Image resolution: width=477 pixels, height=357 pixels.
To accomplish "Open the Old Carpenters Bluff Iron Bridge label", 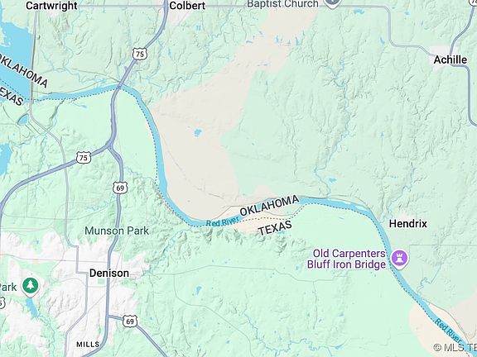I will [347, 259].
